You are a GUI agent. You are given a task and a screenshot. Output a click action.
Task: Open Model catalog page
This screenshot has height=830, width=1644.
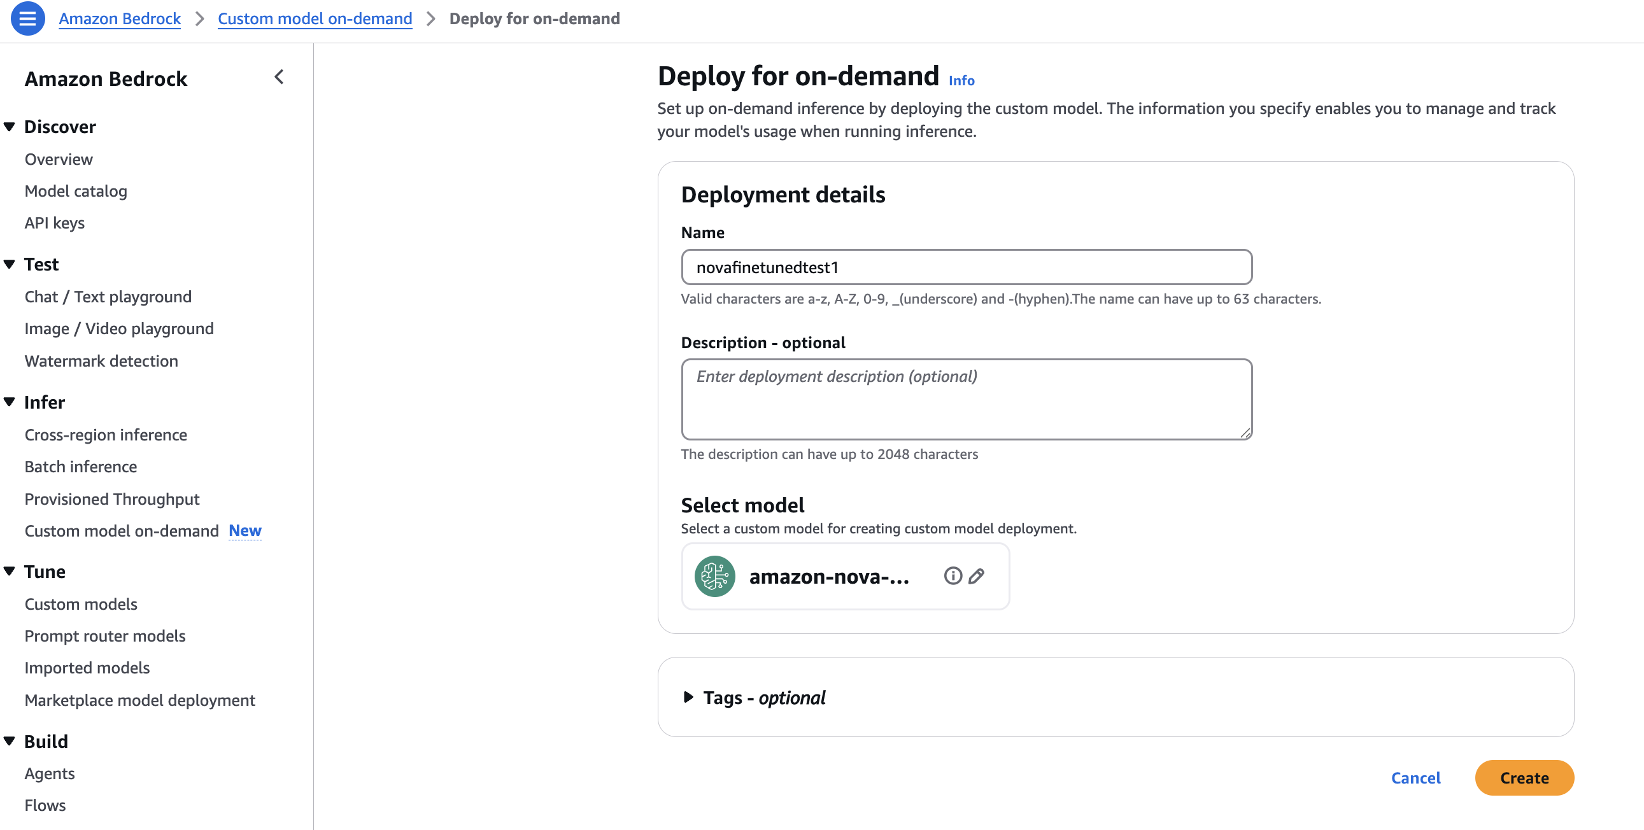tap(76, 192)
